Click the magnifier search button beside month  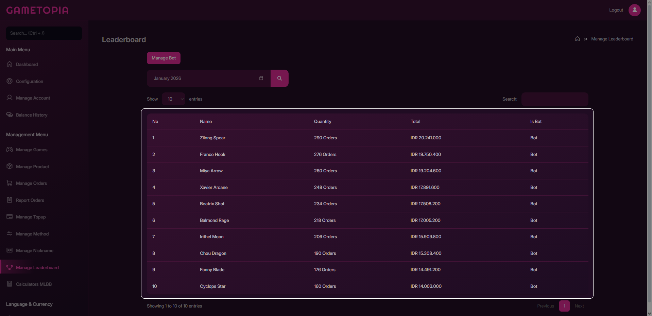point(279,78)
